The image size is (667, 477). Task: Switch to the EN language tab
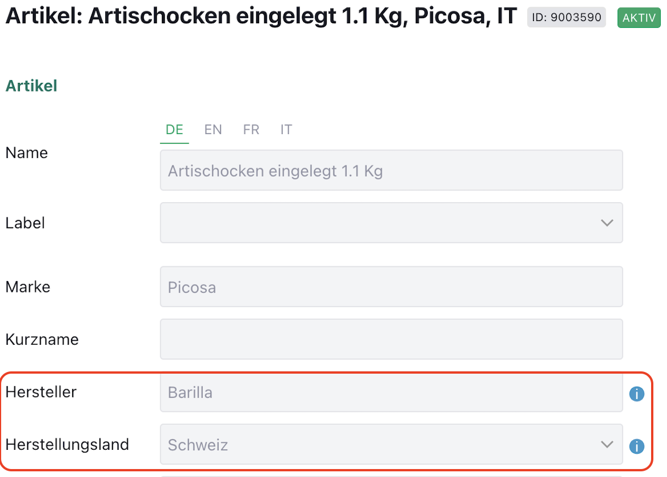213,130
